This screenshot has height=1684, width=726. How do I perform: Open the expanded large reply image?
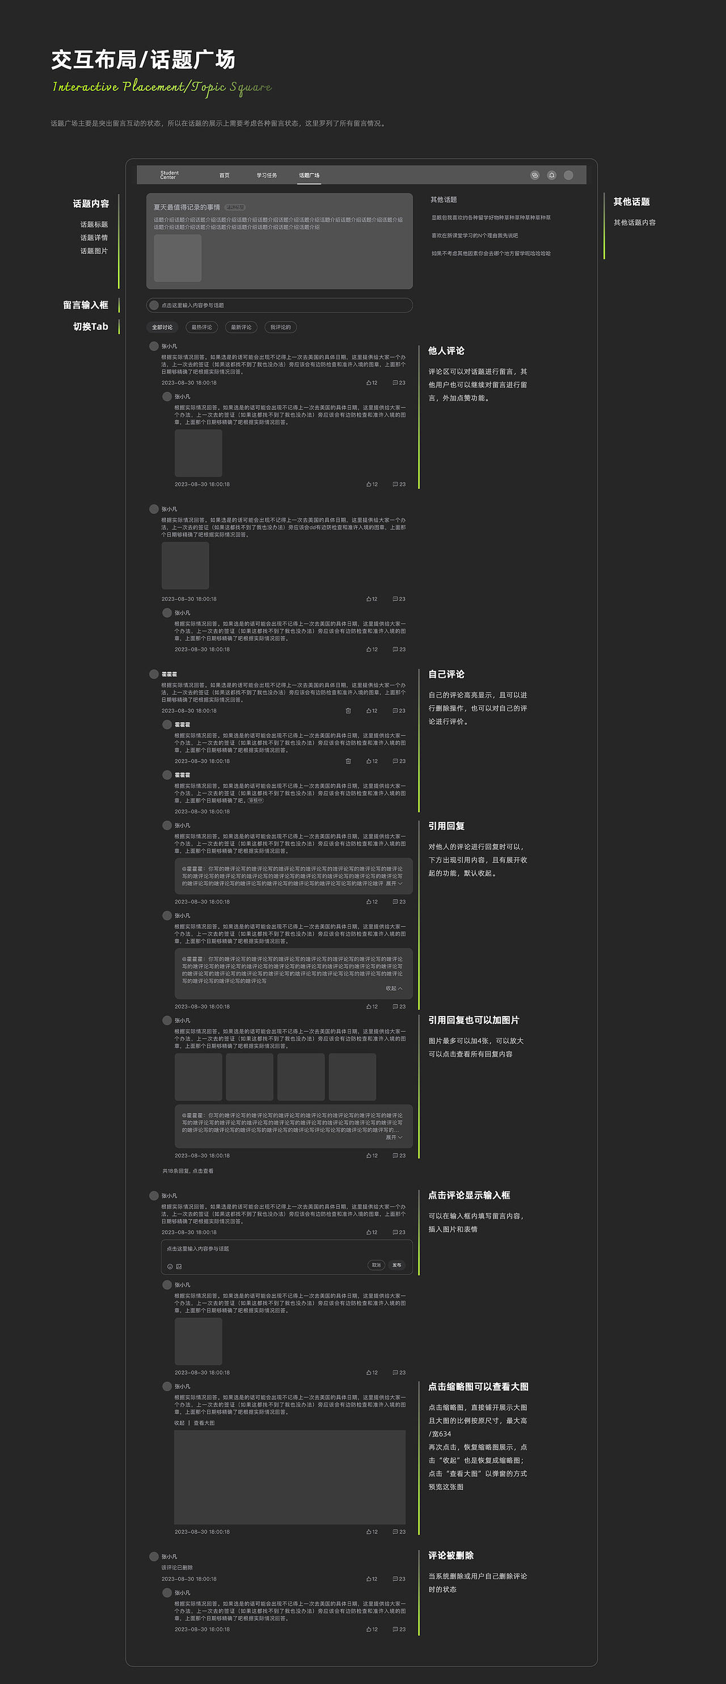tap(289, 1477)
